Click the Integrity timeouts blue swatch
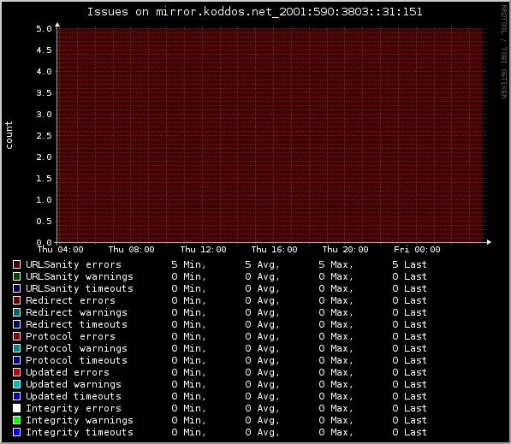Viewport: 511px width, 444px height. (x=16, y=432)
